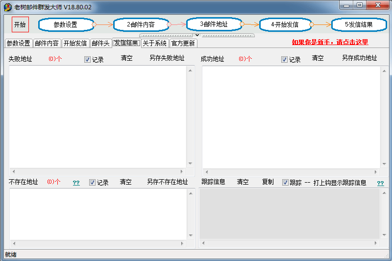Click down arrow of 不存在地址 vertical scrollbar

(191, 236)
